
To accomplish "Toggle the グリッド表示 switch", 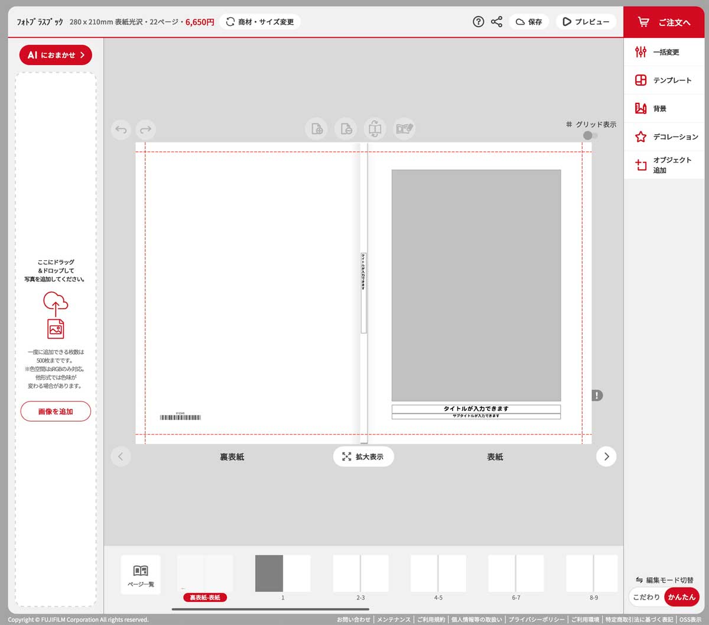I will (x=590, y=136).
